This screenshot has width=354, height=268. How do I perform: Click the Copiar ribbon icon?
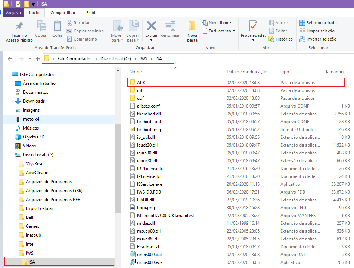[x=41, y=29]
